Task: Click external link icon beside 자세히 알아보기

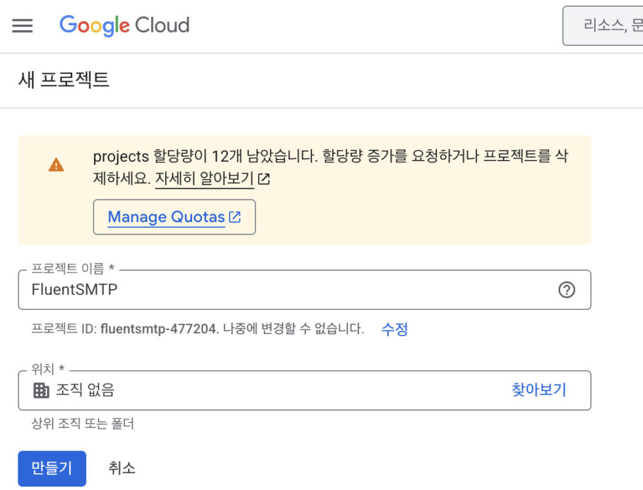Action: pos(264,179)
